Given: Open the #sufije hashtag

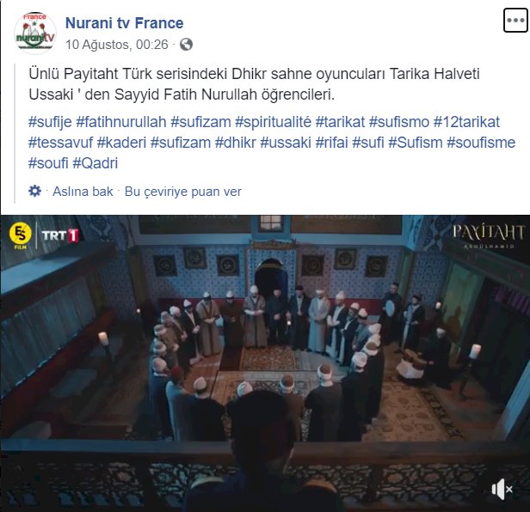Looking at the screenshot, I should [50, 122].
